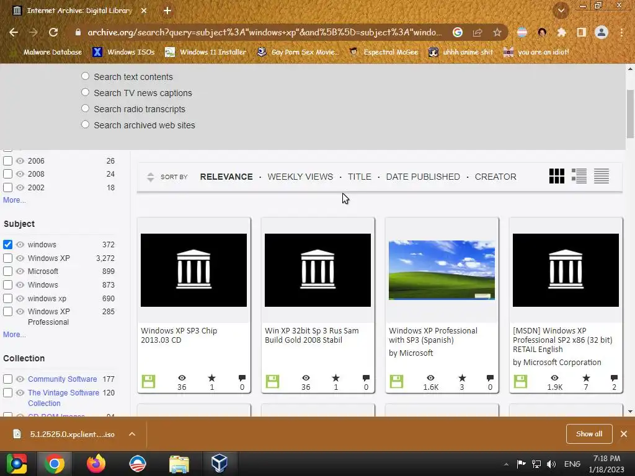The image size is (635, 476).
Task: Sort results by Date Published
Action: pos(423,177)
